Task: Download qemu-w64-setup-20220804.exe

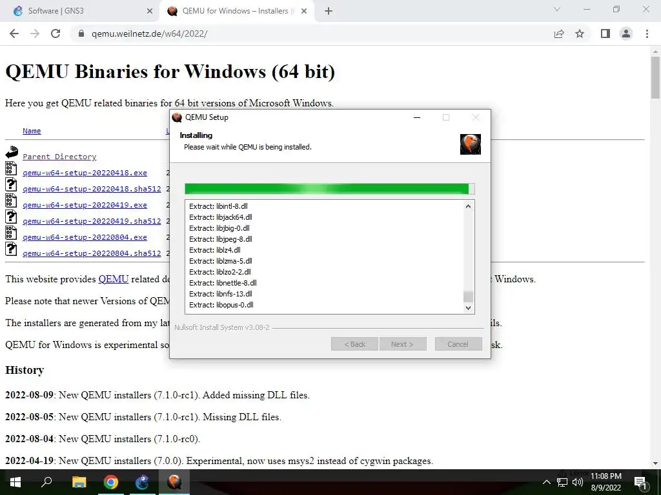Action: coord(85,237)
